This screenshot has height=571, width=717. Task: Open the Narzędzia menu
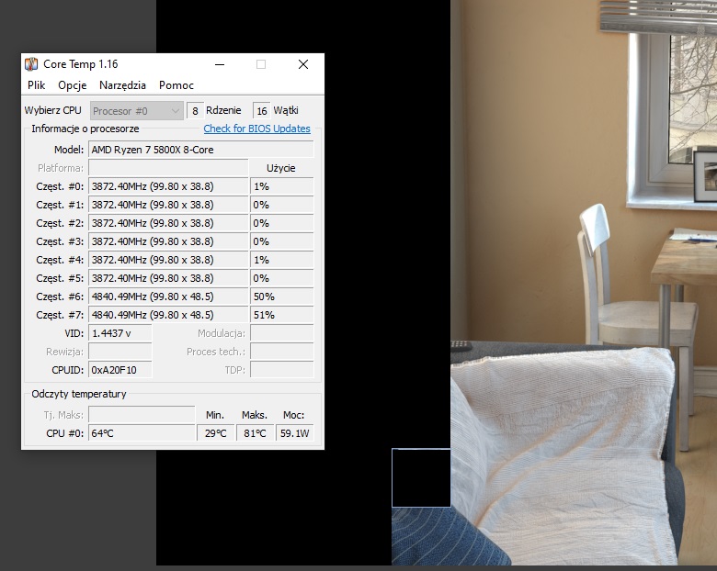pyautogui.click(x=122, y=85)
